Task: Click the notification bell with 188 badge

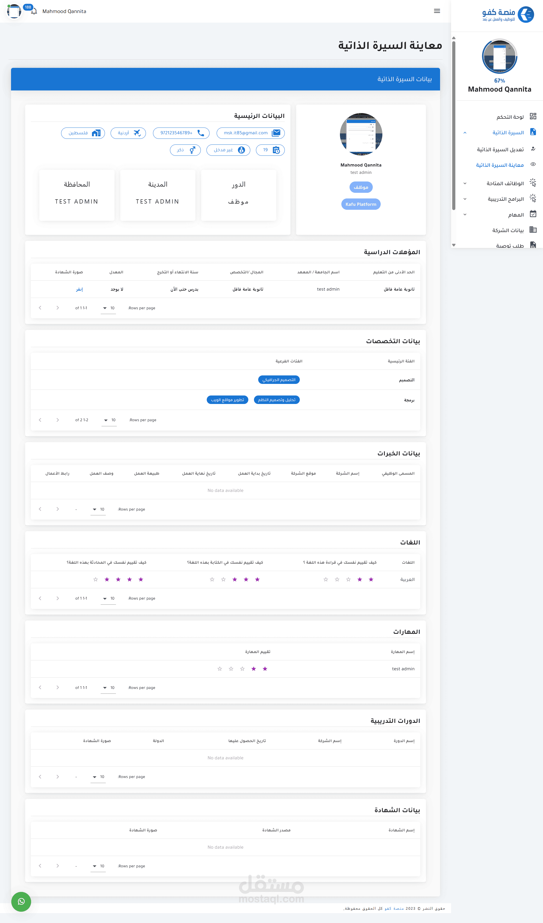Action: [x=34, y=11]
